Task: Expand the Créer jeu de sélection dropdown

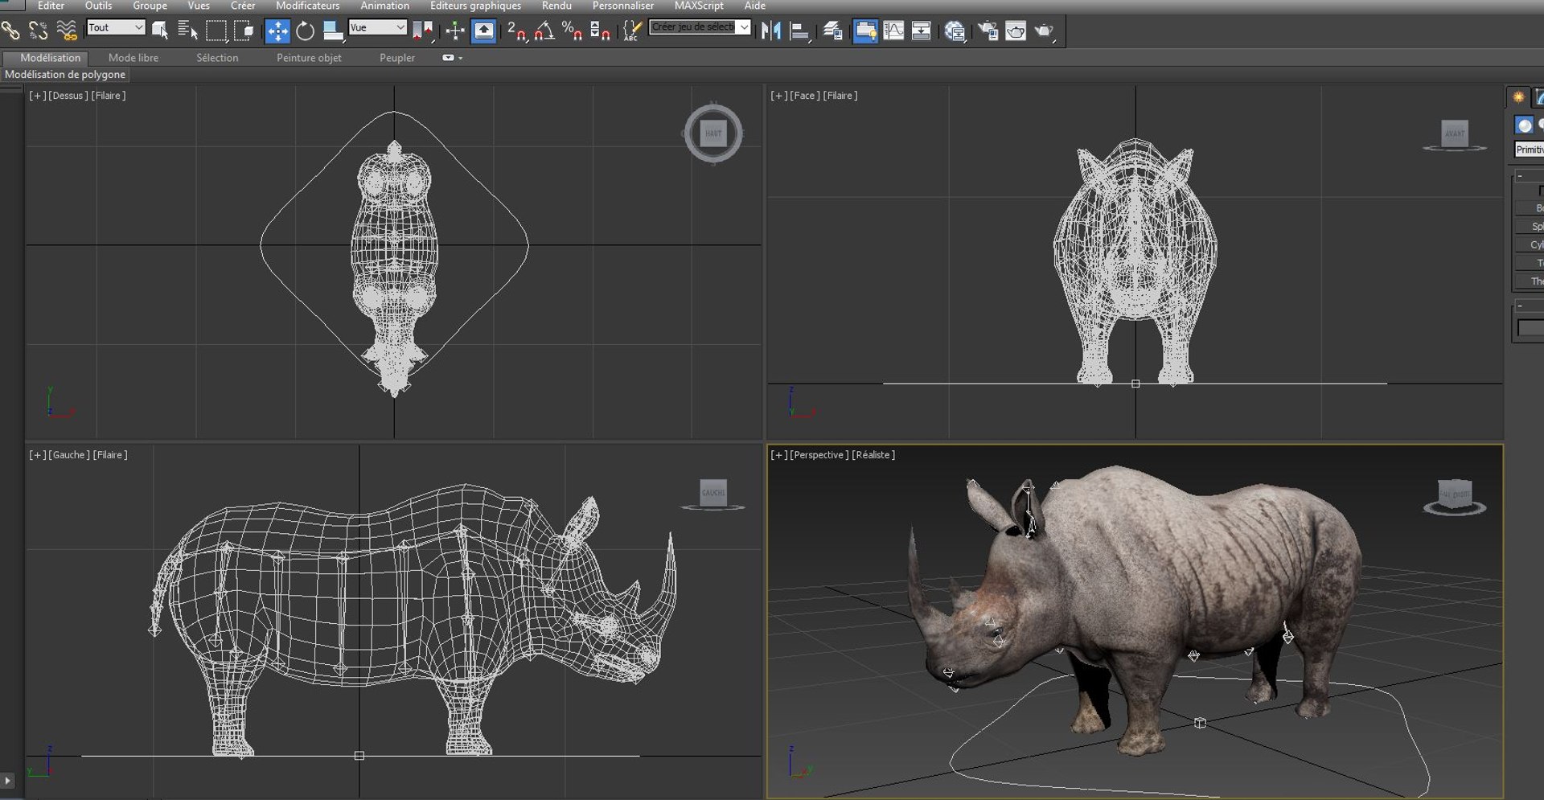Action: (700, 27)
